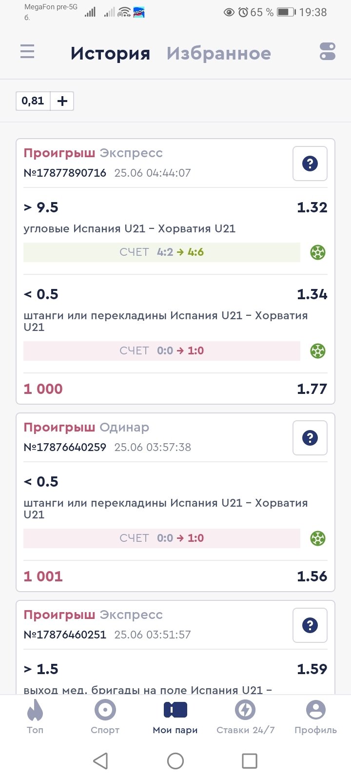Open the Спорт section
Screen dimensions: 351x781
(x=105, y=717)
